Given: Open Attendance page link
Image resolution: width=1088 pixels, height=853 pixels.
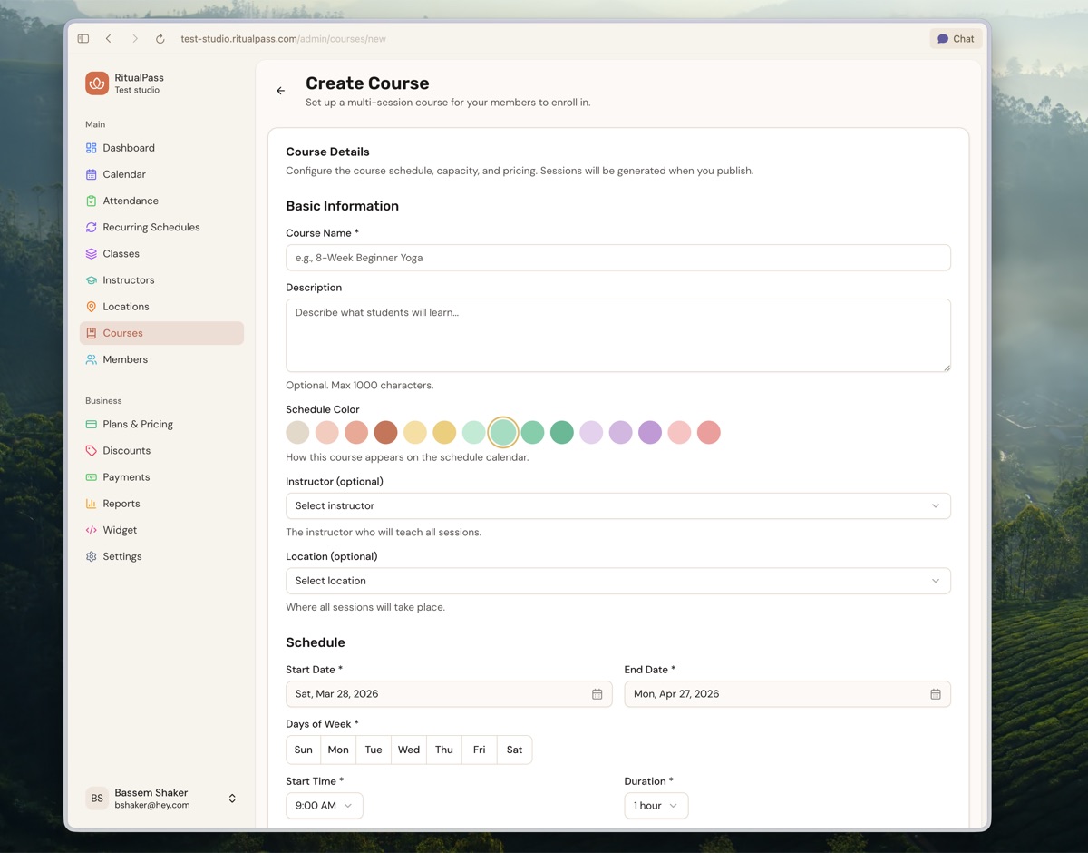Looking at the screenshot, I should (x=161, y=201).
